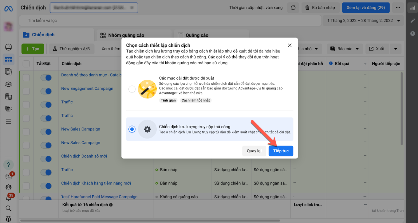The image size is (418, 223).
Task: Expand the arrow dropdown next to Xuất
Action: [x=396, y=49]
